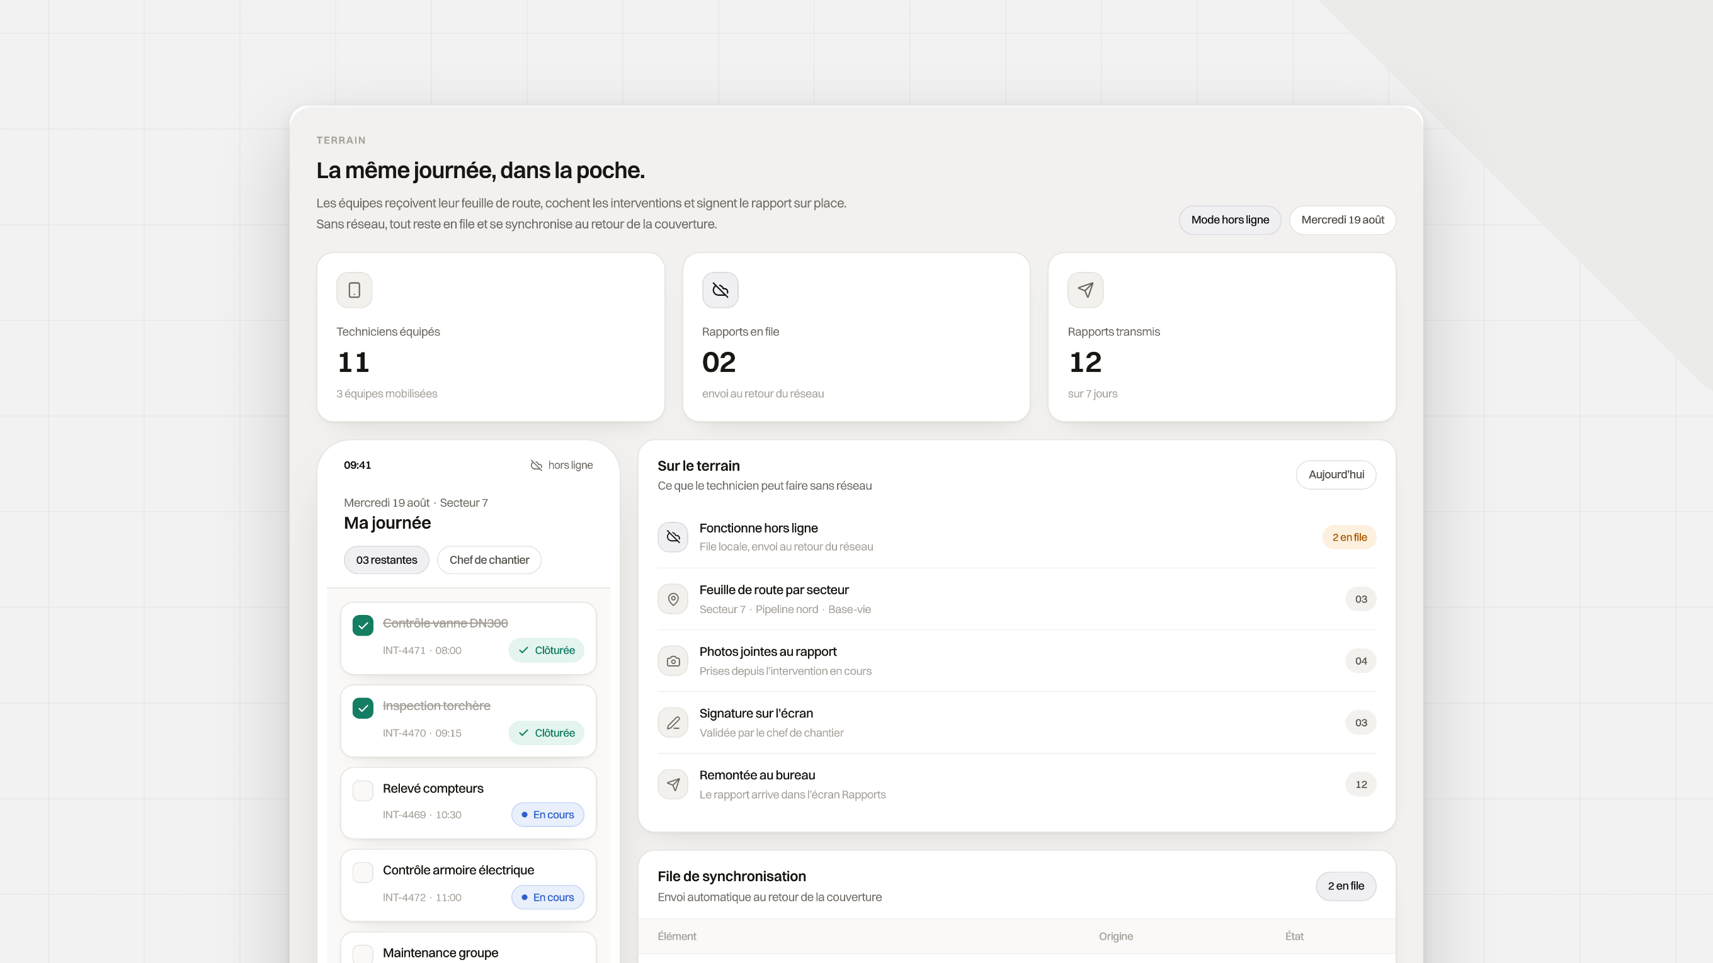Click the map pin icon for Feuille de route
This screenshot has width=1713, height=963.
(673, 599)
